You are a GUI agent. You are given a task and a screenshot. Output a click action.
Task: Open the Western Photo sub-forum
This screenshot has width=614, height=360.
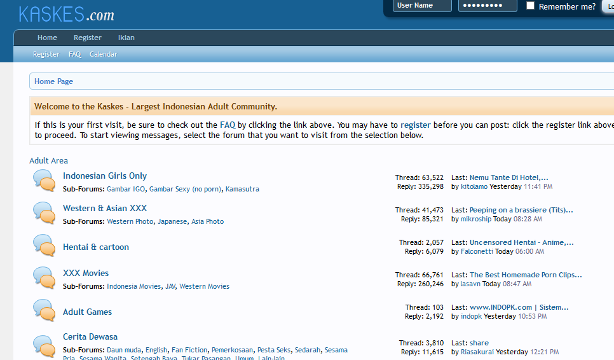point(130,221)
